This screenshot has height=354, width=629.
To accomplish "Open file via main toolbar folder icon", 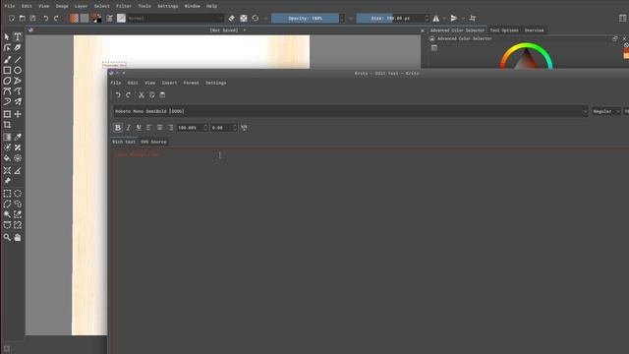I will tap(22, 18).
